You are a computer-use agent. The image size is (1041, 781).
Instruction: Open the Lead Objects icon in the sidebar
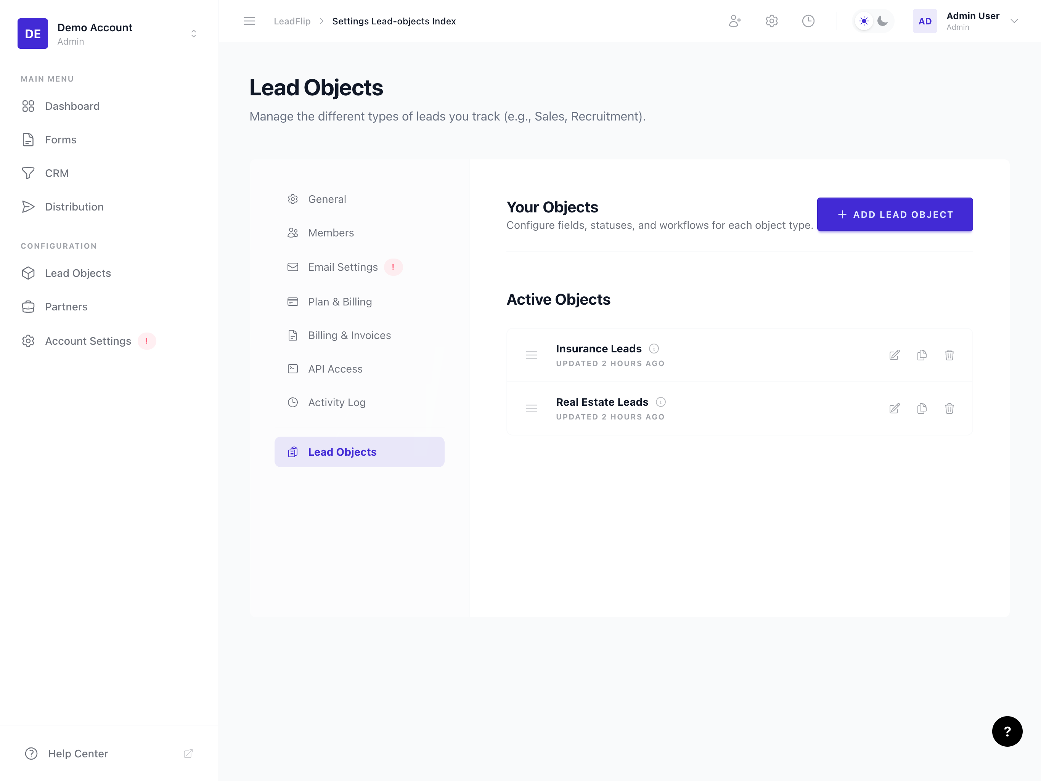(x=28, y=273)
